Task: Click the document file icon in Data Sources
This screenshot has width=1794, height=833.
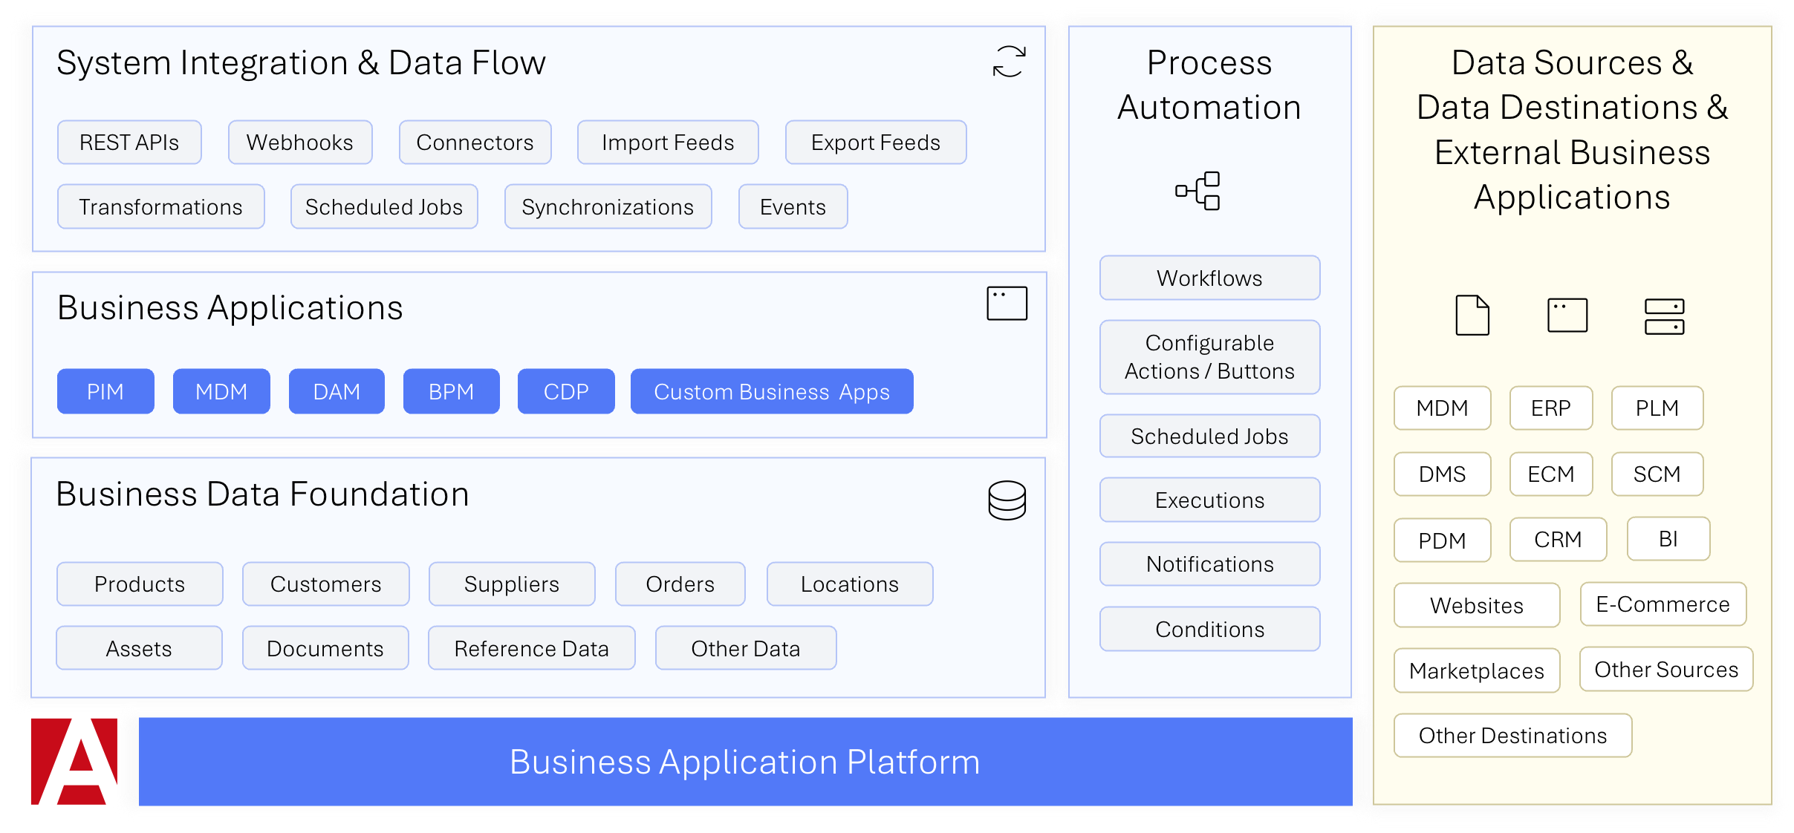Action: tap(1472, 316)
